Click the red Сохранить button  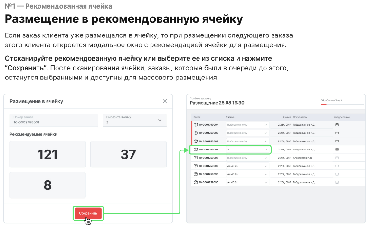(88, 213)
